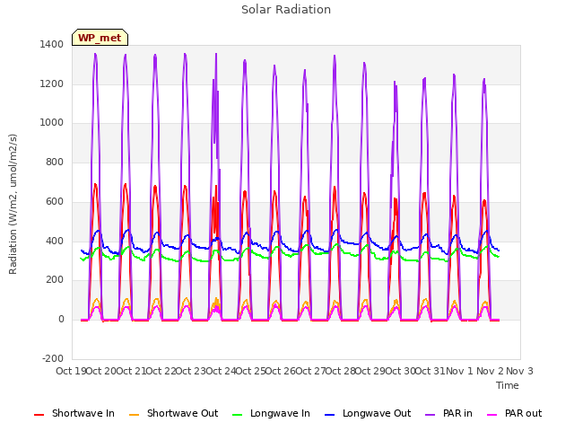
Task: Click the Solar Radiation chart title
Action: pyautogui.click(x=286, y=10)
